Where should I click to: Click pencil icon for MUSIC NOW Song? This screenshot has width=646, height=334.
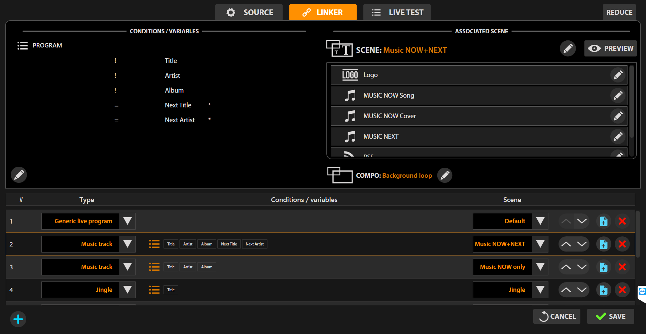pyautogui.click(x=618, y=96)
